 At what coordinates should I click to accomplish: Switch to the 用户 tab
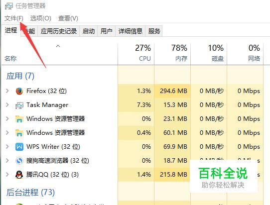pyautogui.click(x=107, y=31)
